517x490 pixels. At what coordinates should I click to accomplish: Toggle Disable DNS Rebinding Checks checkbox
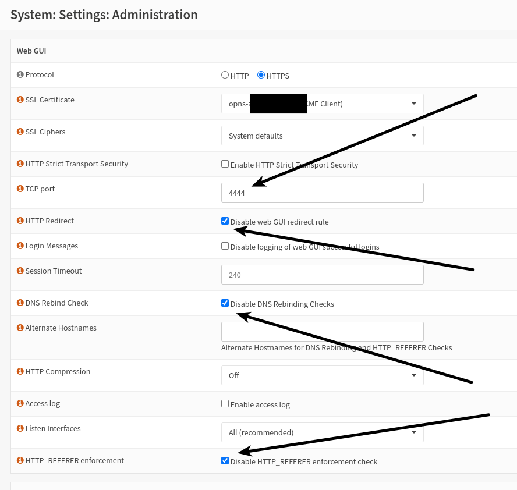225,303
